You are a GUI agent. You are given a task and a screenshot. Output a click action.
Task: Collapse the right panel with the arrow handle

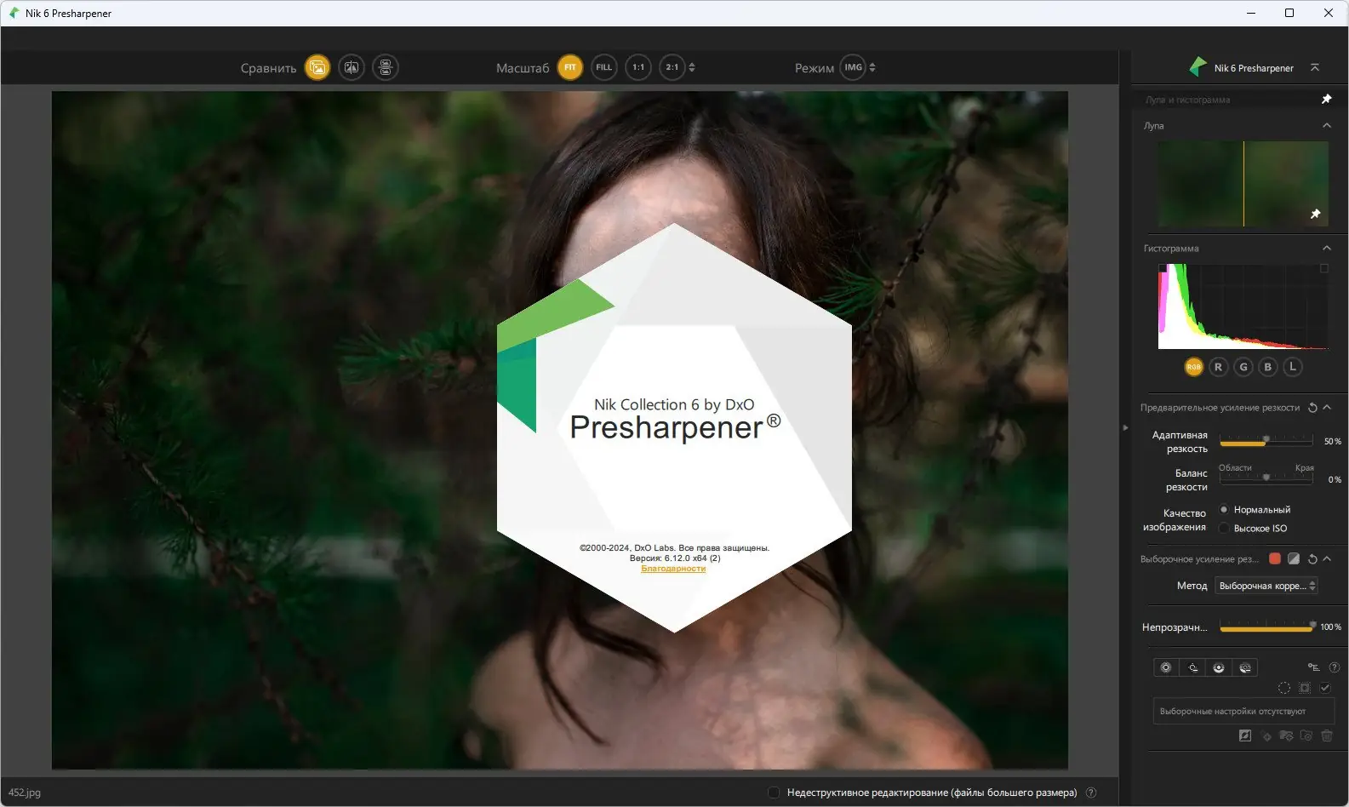1125,427
